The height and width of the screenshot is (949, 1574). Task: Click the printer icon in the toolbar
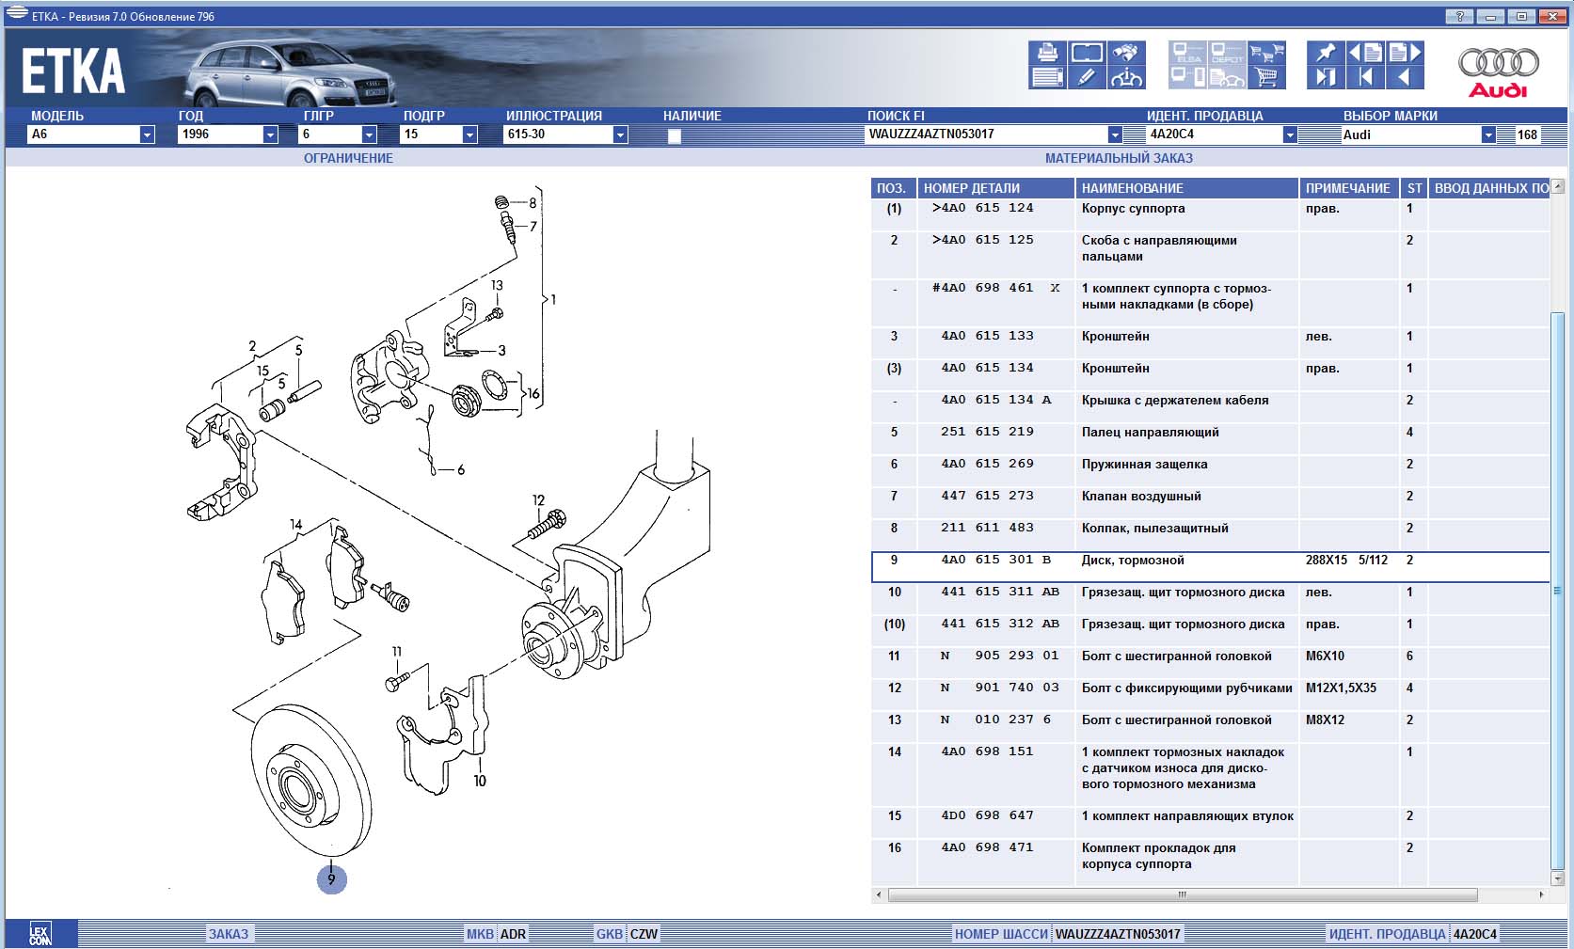click(1047, 53)
